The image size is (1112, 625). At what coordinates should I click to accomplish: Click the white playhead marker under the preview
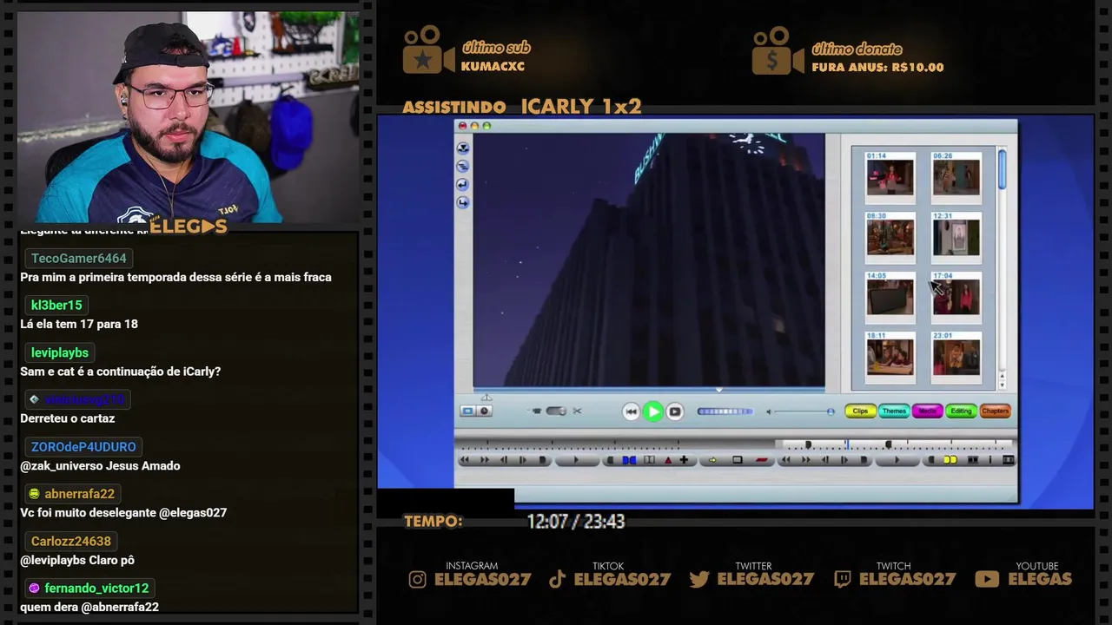click(x=718, y=390)
